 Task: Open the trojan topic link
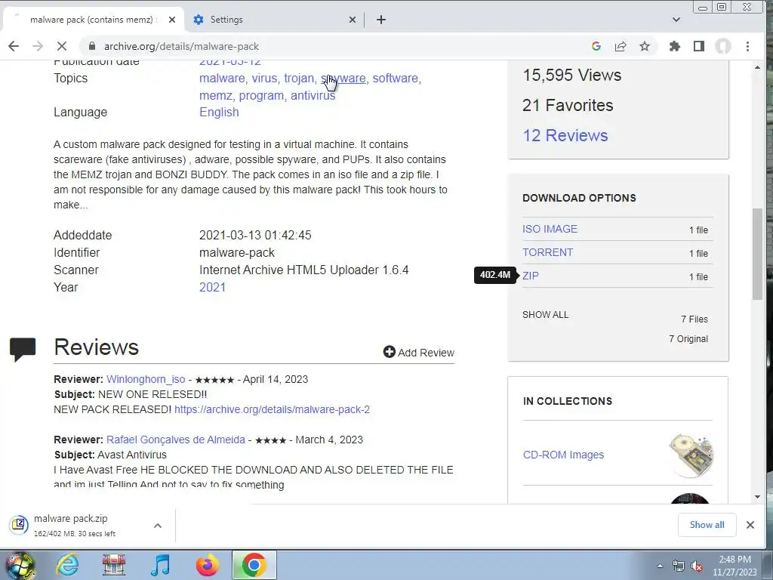click(298, 79)
